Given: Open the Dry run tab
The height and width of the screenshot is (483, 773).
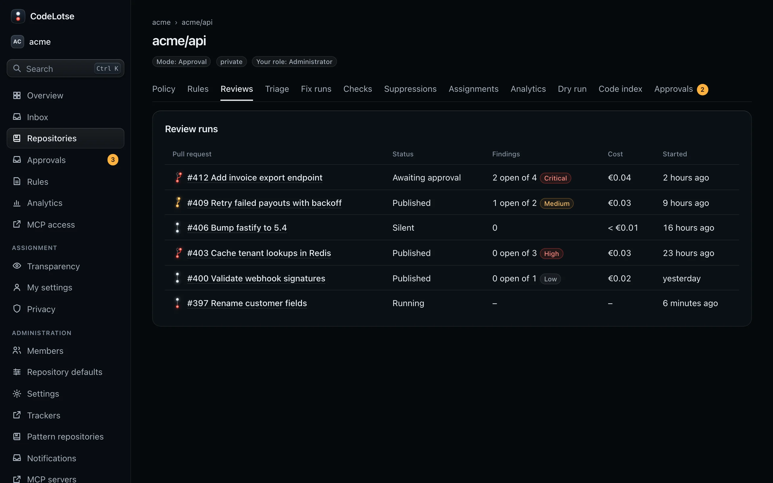Looking at the screenshot, I should (x=572, y=89).
